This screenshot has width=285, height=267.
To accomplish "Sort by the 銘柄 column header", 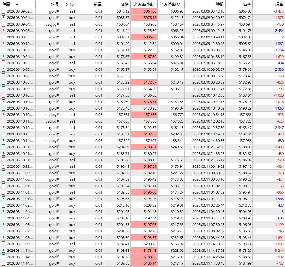I will pyautogui.click(x=54, y=4).
